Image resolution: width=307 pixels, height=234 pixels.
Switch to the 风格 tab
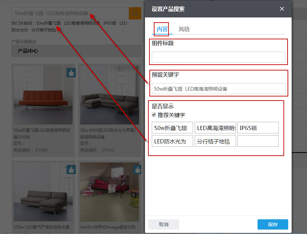[x=184, y=29]
